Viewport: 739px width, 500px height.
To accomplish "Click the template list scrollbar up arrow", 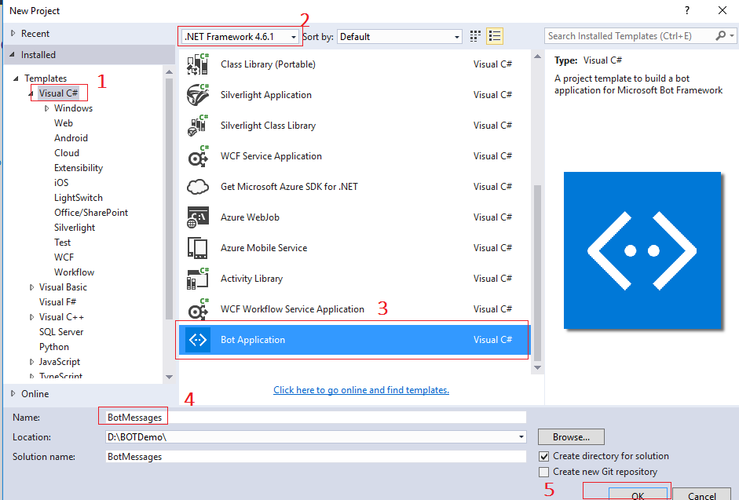I will [x=537, y=56].
